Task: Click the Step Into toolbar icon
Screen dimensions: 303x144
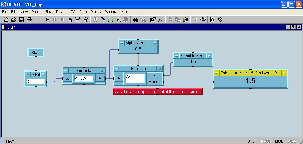Action: click(x=69, y=20)
